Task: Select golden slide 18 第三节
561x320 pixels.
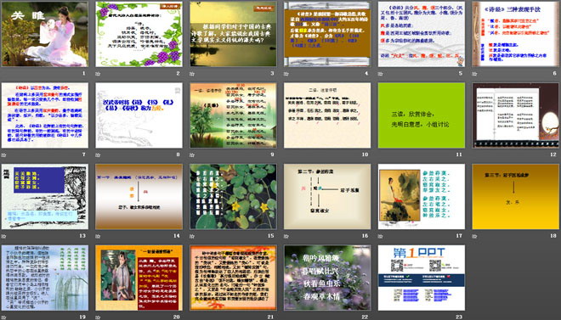Action: (x=516, y=196)
